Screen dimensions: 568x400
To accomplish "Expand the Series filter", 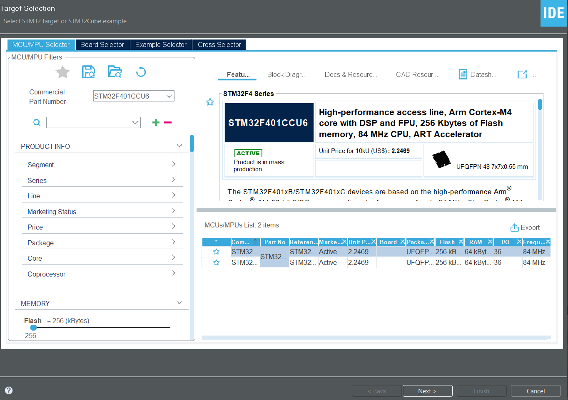I will [x=174, y=180].
